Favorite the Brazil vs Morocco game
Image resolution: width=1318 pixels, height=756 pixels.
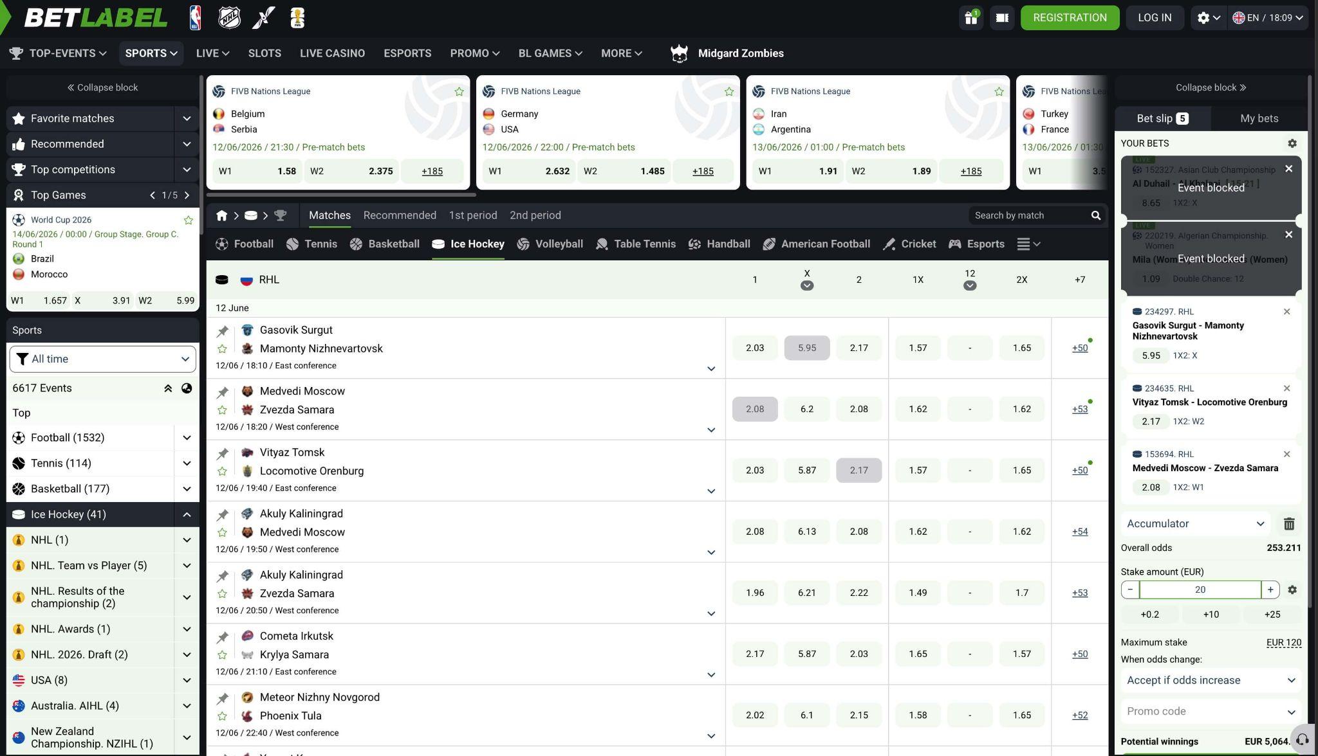coord(189,221)
